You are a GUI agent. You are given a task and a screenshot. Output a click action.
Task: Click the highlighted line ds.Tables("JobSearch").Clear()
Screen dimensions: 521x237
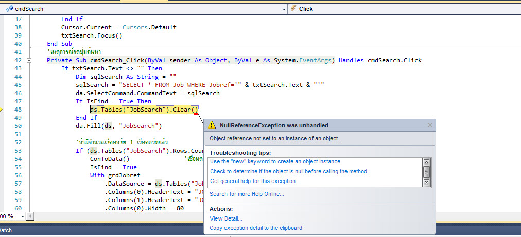[x=144, y=110]
